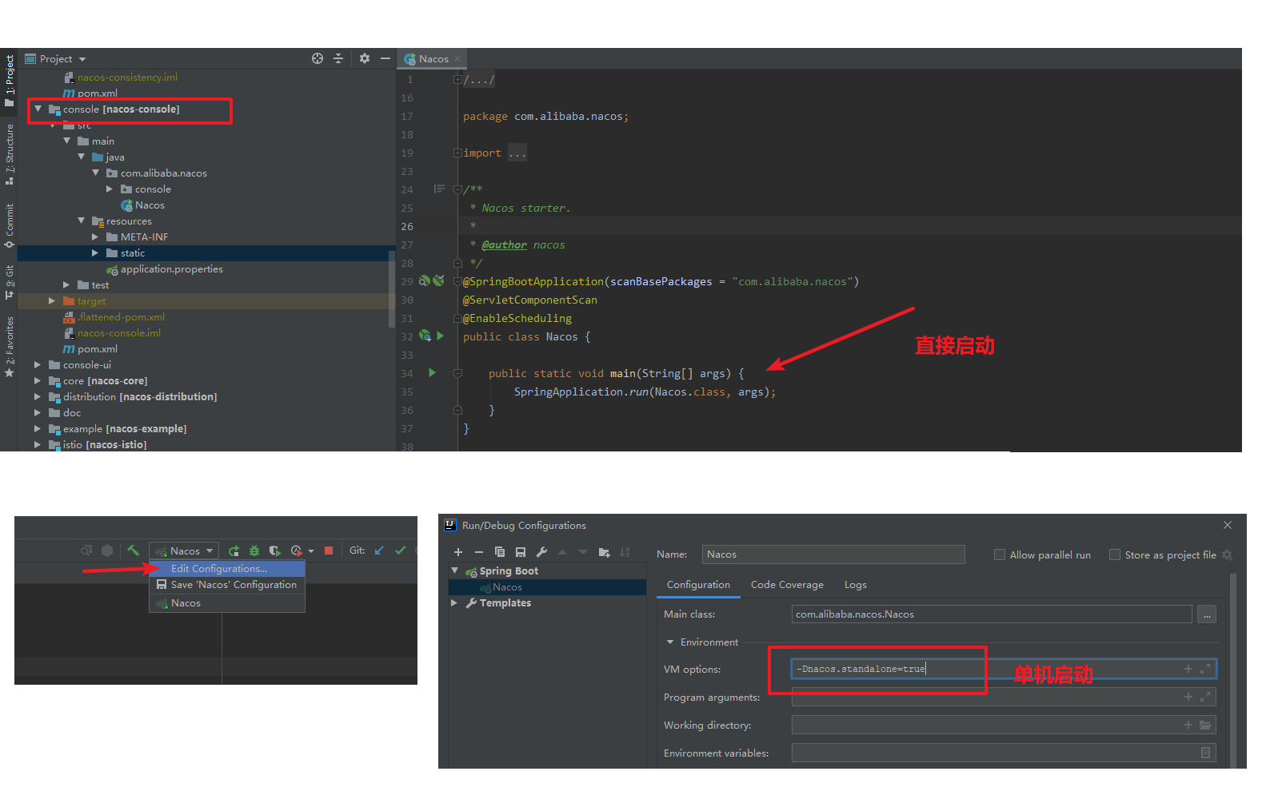Screen dimensions: 1286x799
Task: Remove configuration with minus icon
Action: coord(479,552)
